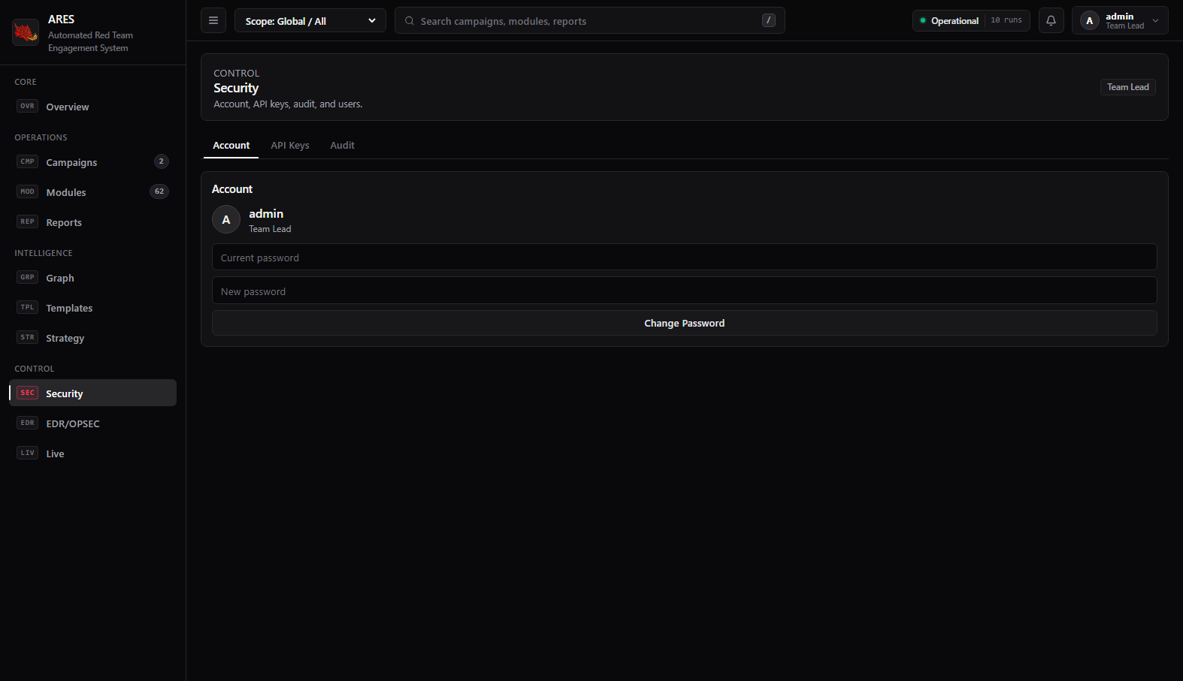The height and width of the screenshot is (681, 1183).
Task: Click the large A avatar in Account card
Action: 226,220
